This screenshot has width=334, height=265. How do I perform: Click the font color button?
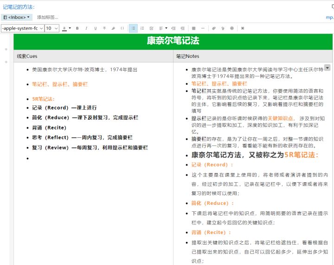[x=64, y=28]
